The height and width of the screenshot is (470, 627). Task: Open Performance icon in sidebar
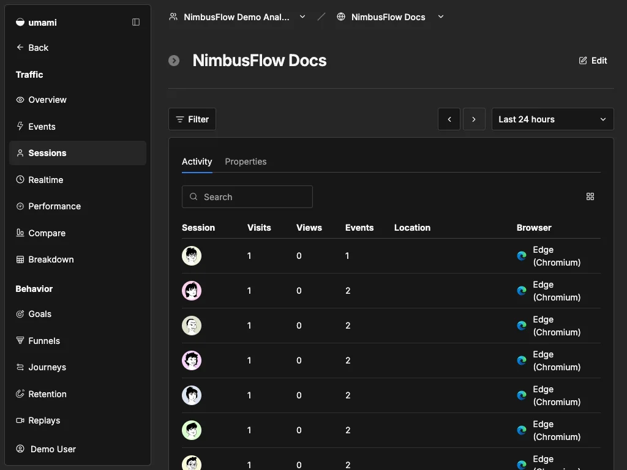[x=20, y=206]
